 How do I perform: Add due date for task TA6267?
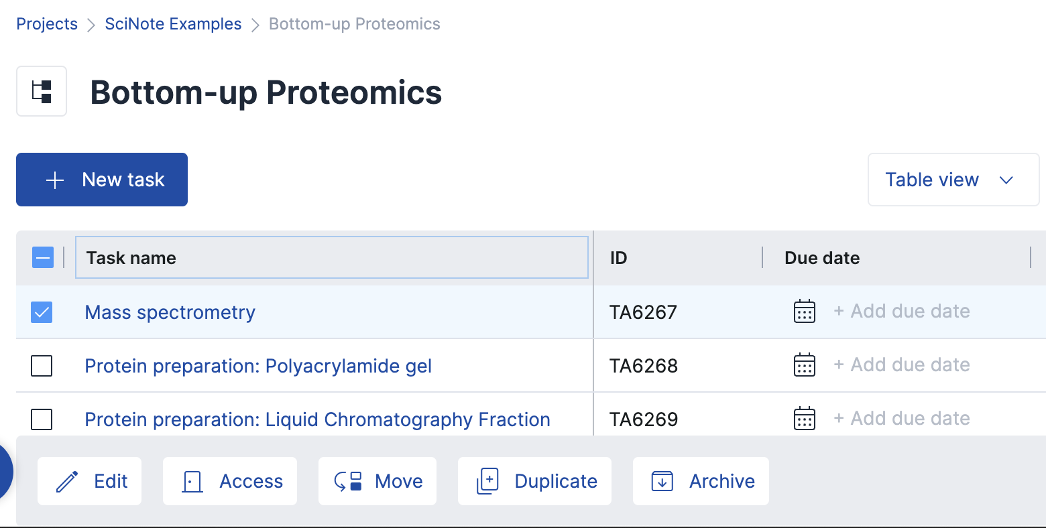pyautogui.click(x=901, y=312)
